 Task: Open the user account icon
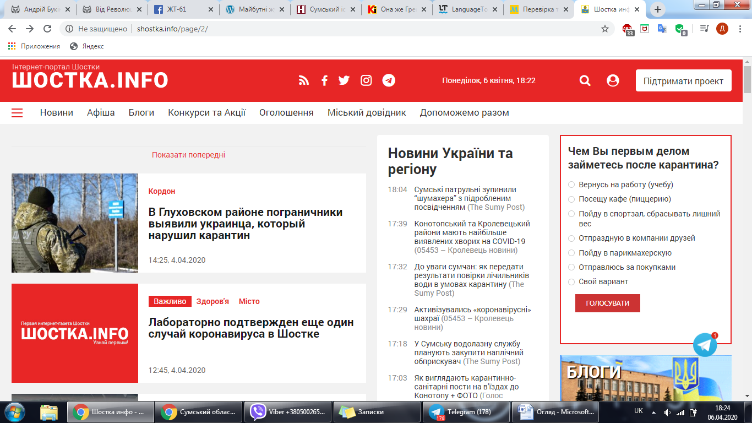(613, 80)
